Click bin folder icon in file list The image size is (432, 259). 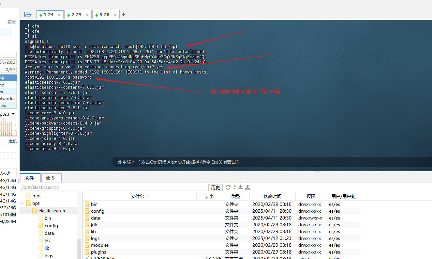click(x=87, y=204)
